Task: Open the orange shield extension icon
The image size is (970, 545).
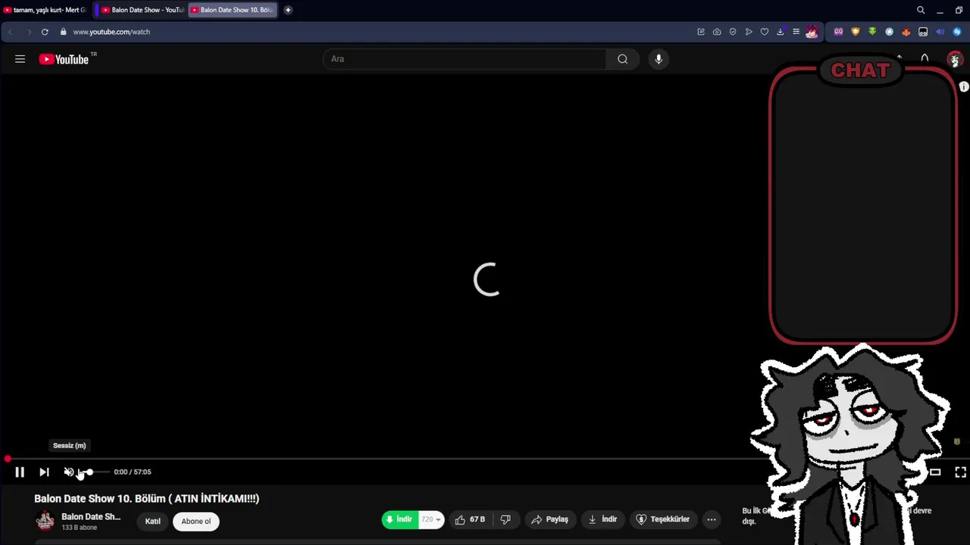Action: pos(856,32)
